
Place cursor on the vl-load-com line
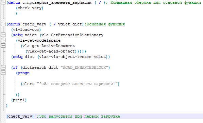26,29
